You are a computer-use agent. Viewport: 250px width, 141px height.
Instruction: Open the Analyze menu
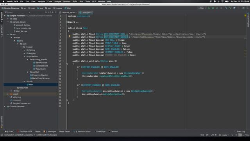(58, 2)
